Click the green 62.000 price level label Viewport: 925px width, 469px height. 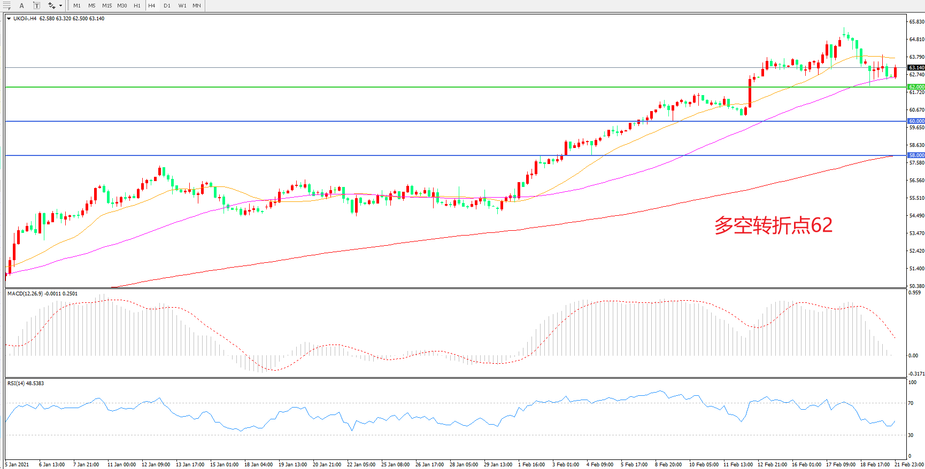tap(916, 87)
